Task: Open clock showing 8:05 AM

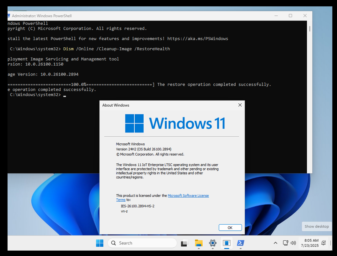Action: click(310, 243)
